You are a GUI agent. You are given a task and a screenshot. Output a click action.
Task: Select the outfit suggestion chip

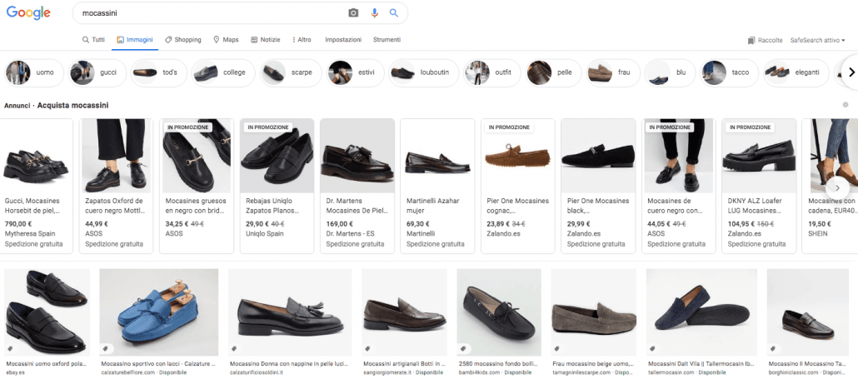492,72
